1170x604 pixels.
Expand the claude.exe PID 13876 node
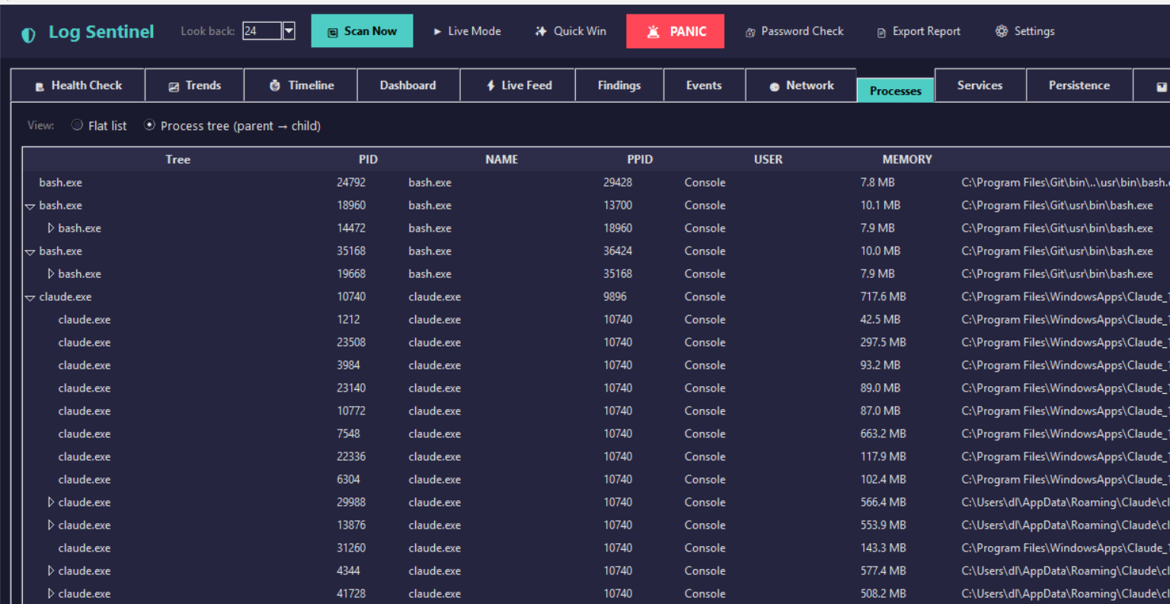click(50, 525)
